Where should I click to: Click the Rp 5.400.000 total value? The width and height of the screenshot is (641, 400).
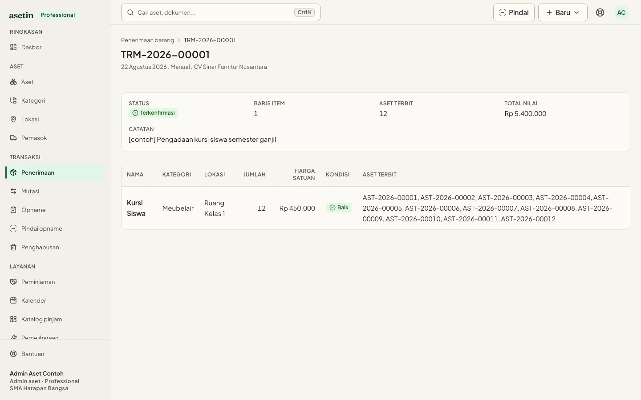(x=525, y=114)
